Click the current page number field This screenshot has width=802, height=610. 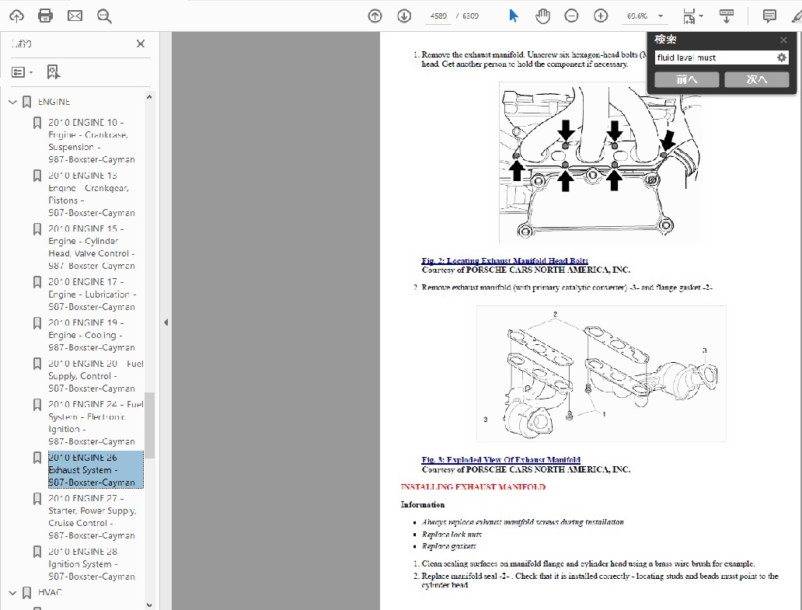[438, 16]
